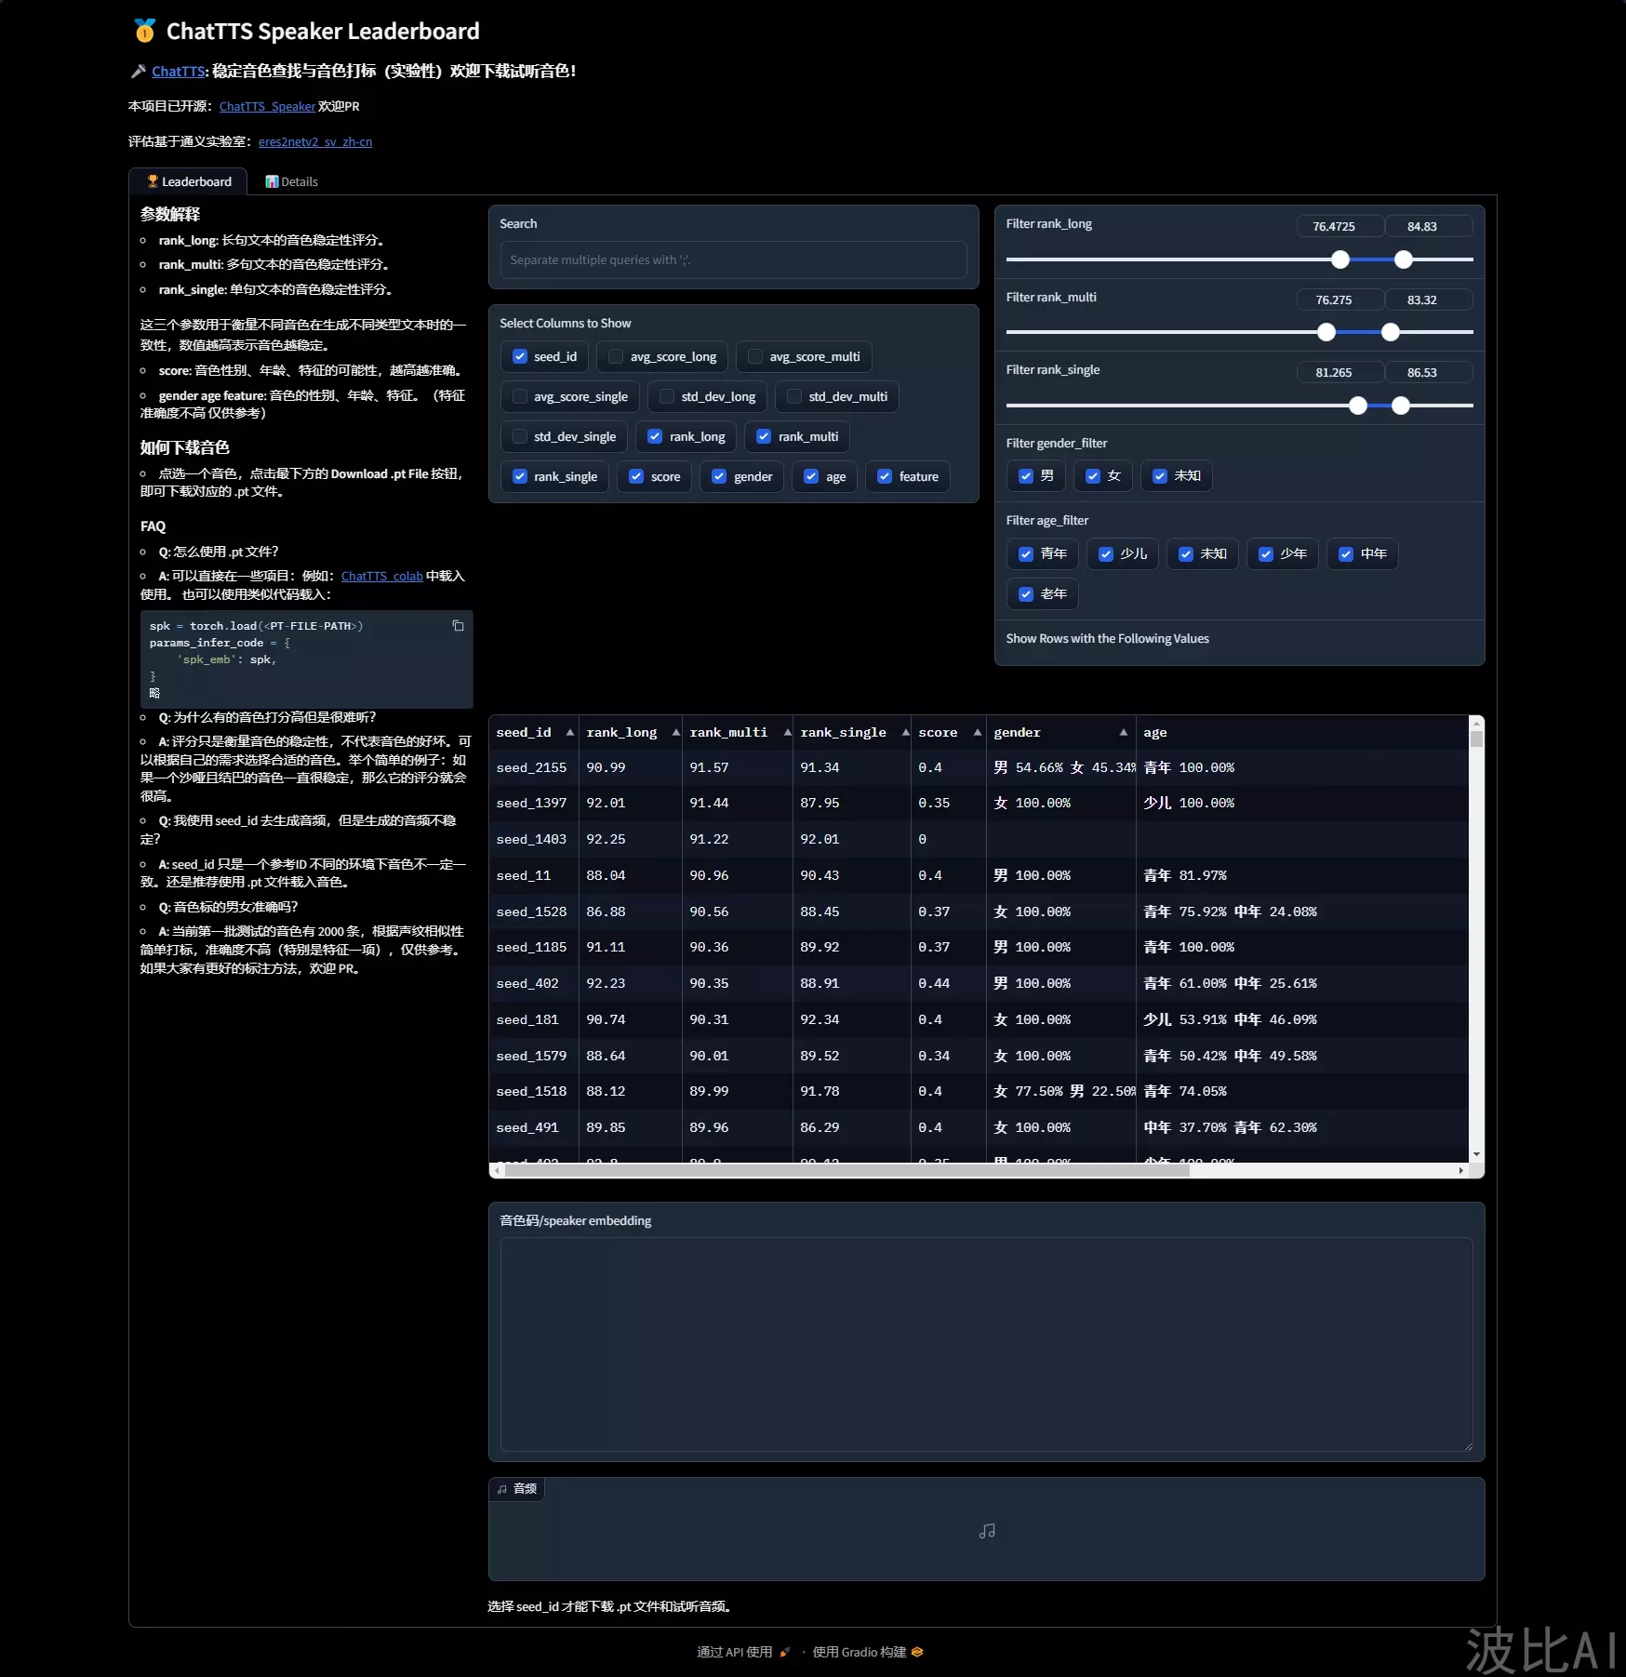Enable the std_dev_long column
Viewport: 1626px width, 1677px height.
pos(667,397)
